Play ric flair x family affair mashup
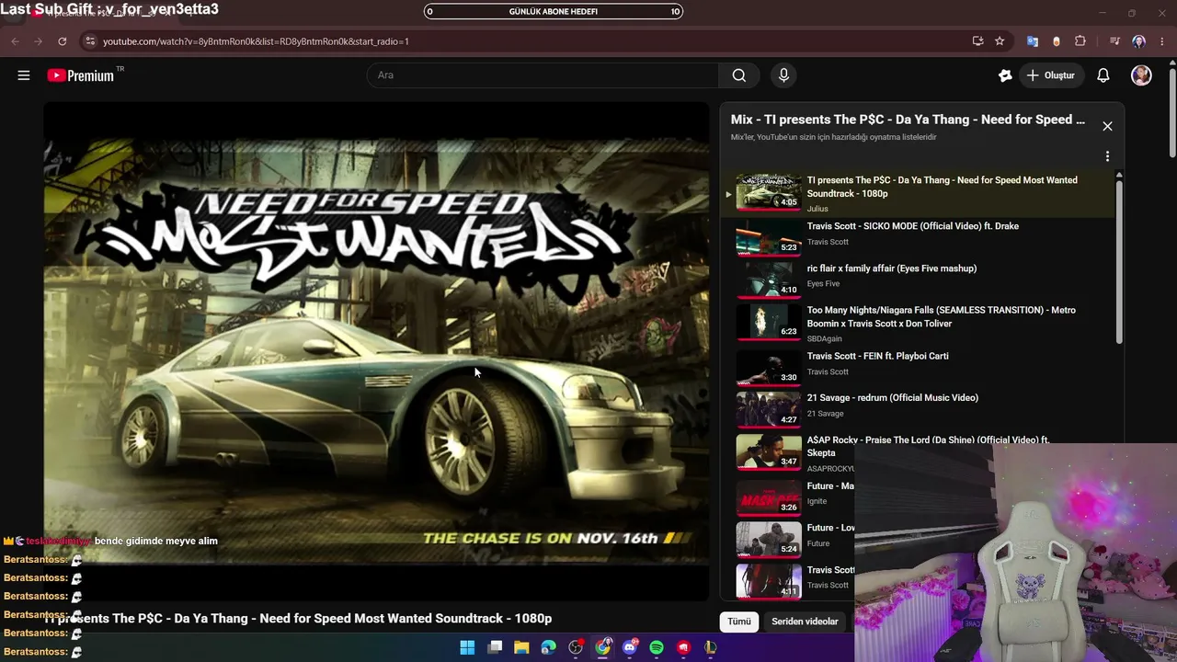 pos(920,279)
